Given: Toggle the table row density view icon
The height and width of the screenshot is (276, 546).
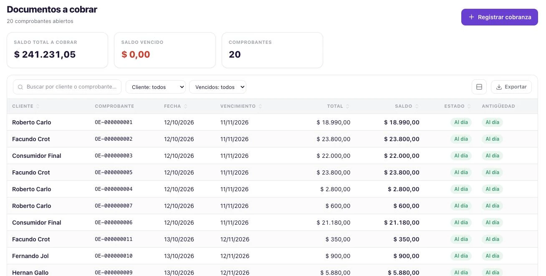Looking at the screenshot, I should 479,87.
